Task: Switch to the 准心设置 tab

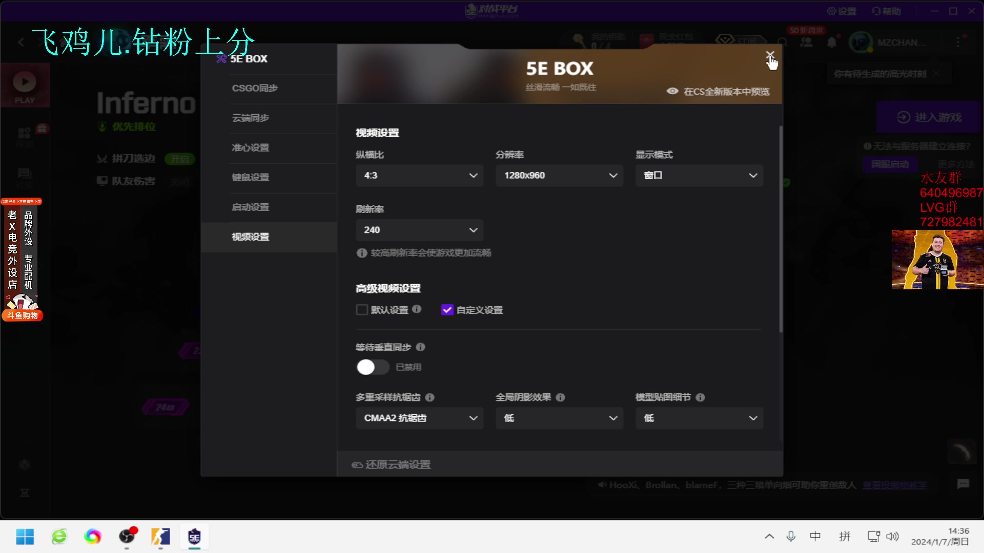Action: pos(250,147)
